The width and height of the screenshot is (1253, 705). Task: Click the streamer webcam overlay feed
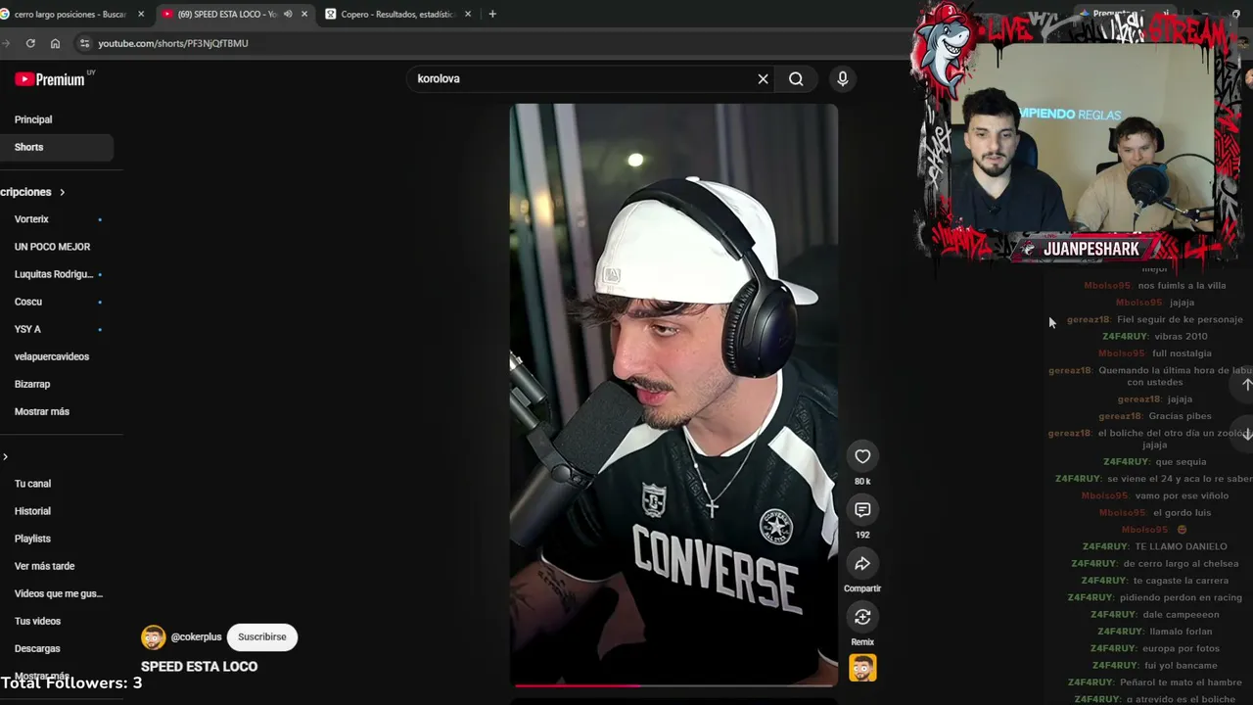1083,137
